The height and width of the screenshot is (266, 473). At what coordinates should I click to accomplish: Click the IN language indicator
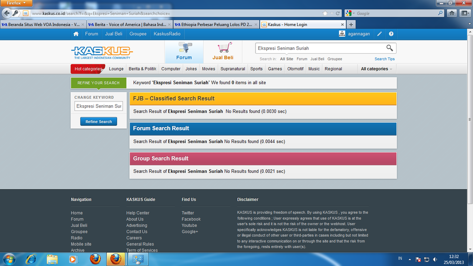coord(400,259)
